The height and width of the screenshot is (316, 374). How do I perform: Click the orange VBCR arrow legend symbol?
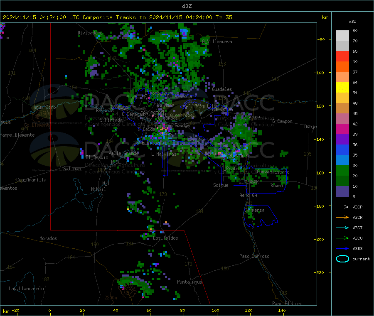tap(342, 217)
